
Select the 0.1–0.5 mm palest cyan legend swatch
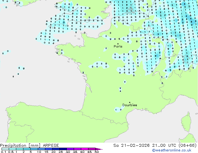[x=5, y=149]
